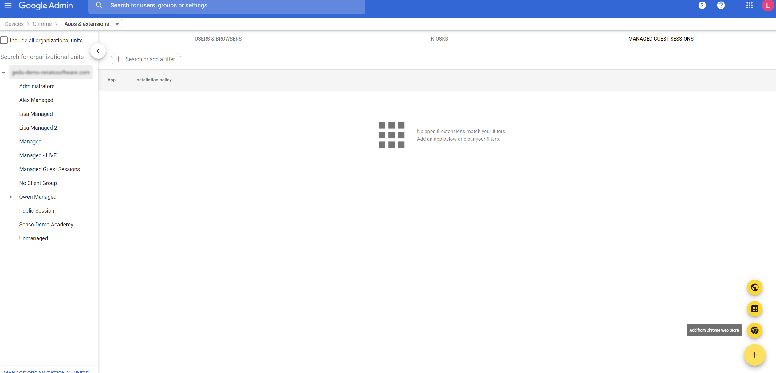Select Managed Guest Sessions organizational unit
Viewport: 776px width, 373px height.
coord(49,169)
